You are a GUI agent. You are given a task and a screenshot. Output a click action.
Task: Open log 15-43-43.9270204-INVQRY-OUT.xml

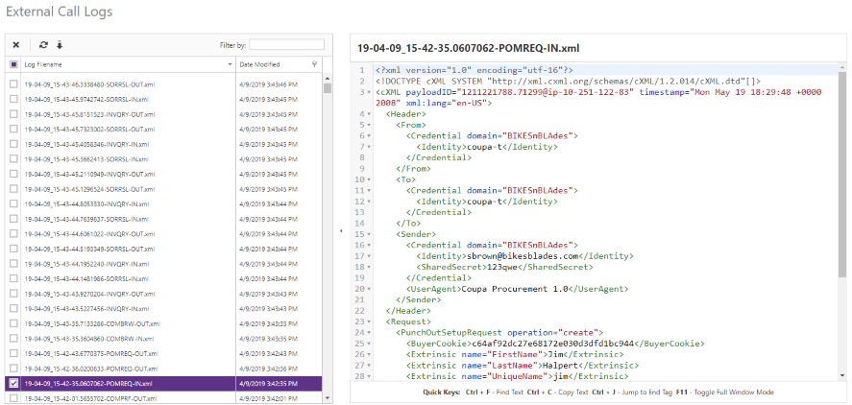click(89, 294)
